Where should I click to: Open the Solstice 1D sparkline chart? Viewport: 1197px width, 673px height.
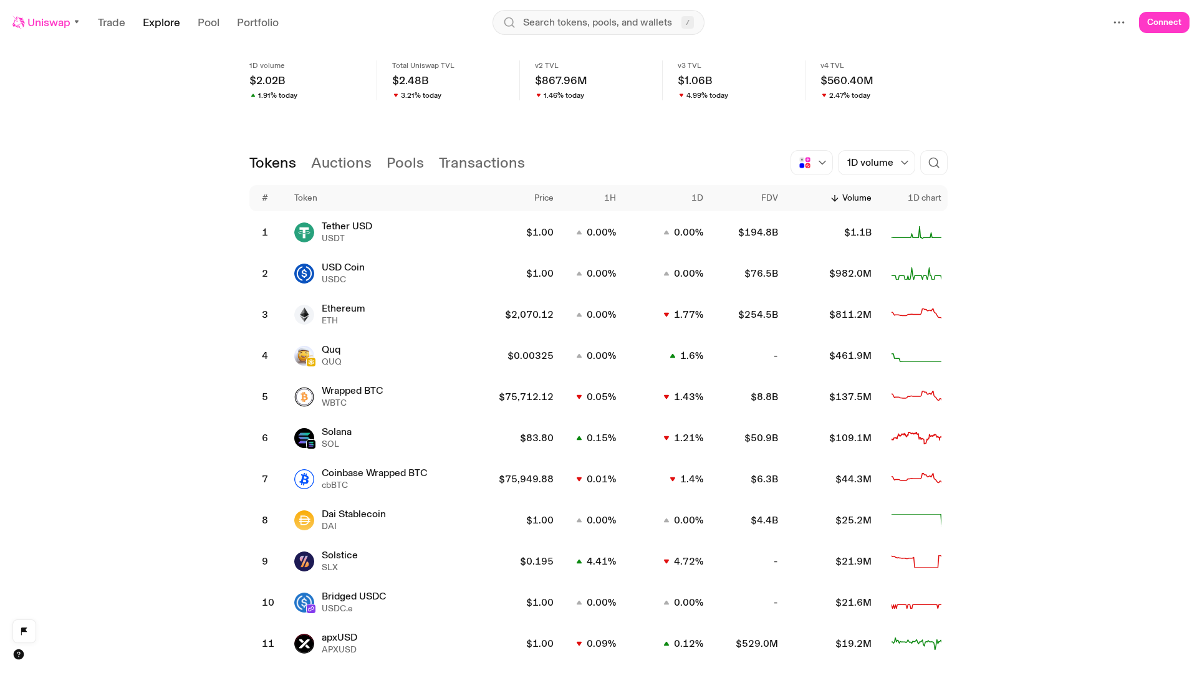(916, 561)
